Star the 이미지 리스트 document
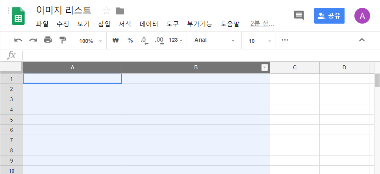This screenshot has height=174, width=380. 106,11
